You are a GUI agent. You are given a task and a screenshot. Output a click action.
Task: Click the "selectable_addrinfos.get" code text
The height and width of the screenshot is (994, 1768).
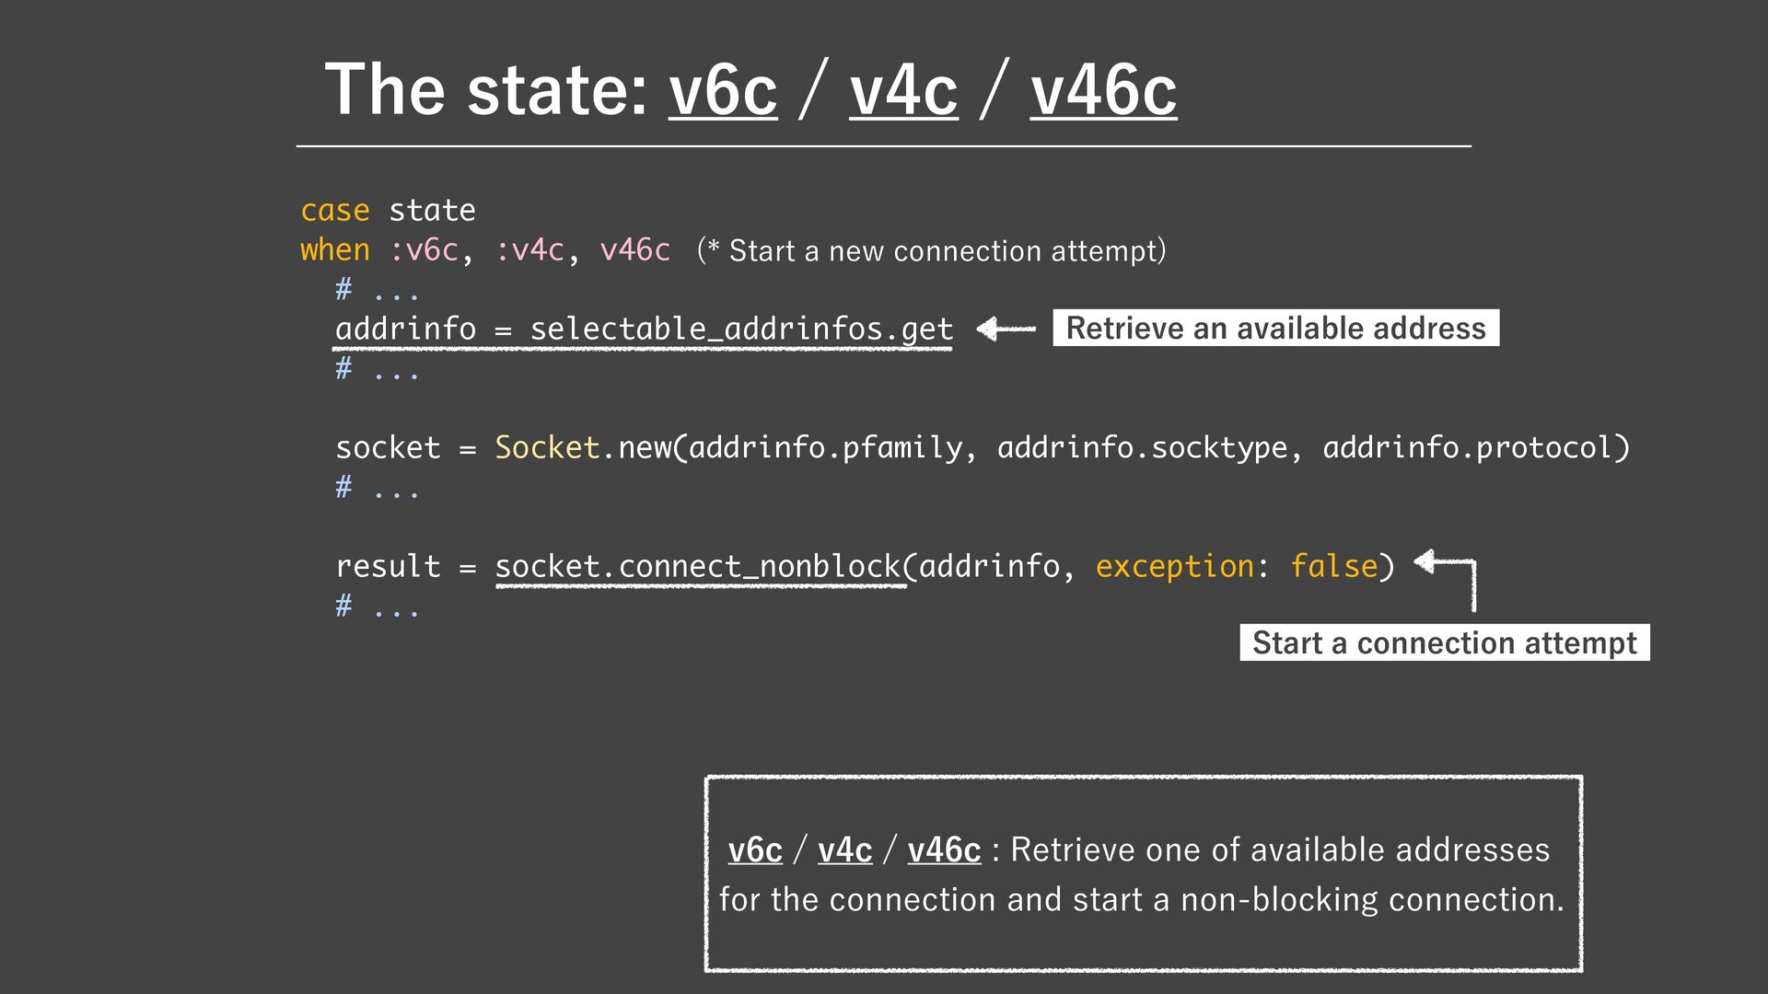click(x=741, y=329)
